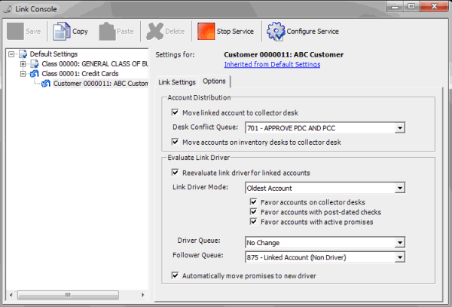
Task: Select Class 00000: GENERAL CLASS tree row
Action: [95, 64]
